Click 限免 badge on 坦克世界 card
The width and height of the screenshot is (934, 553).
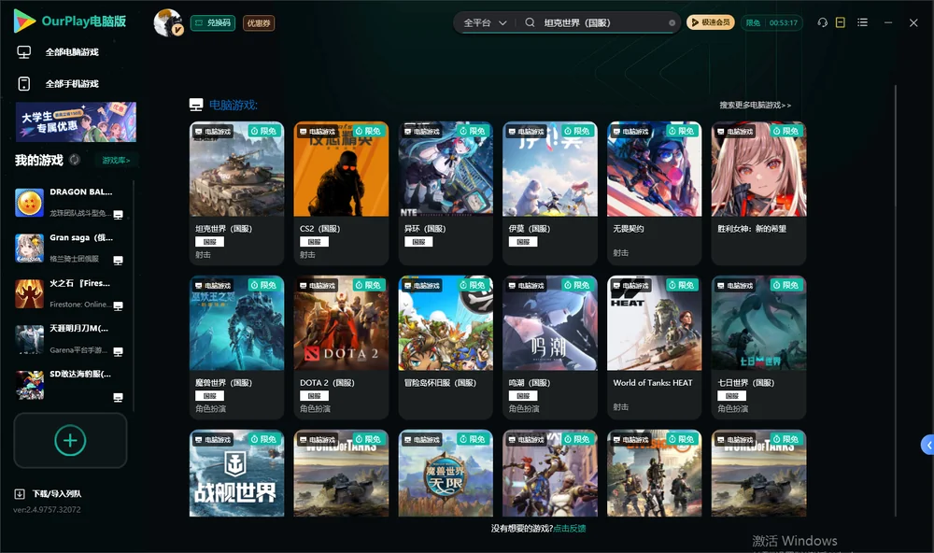264,131
